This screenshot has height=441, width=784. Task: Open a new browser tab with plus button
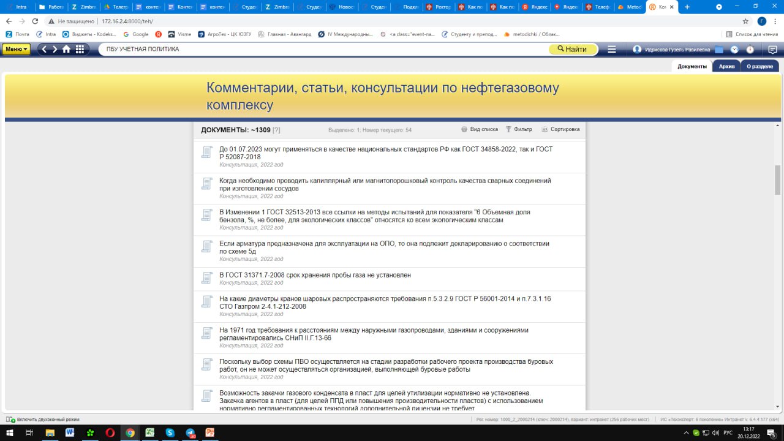(x=687, y=7)
